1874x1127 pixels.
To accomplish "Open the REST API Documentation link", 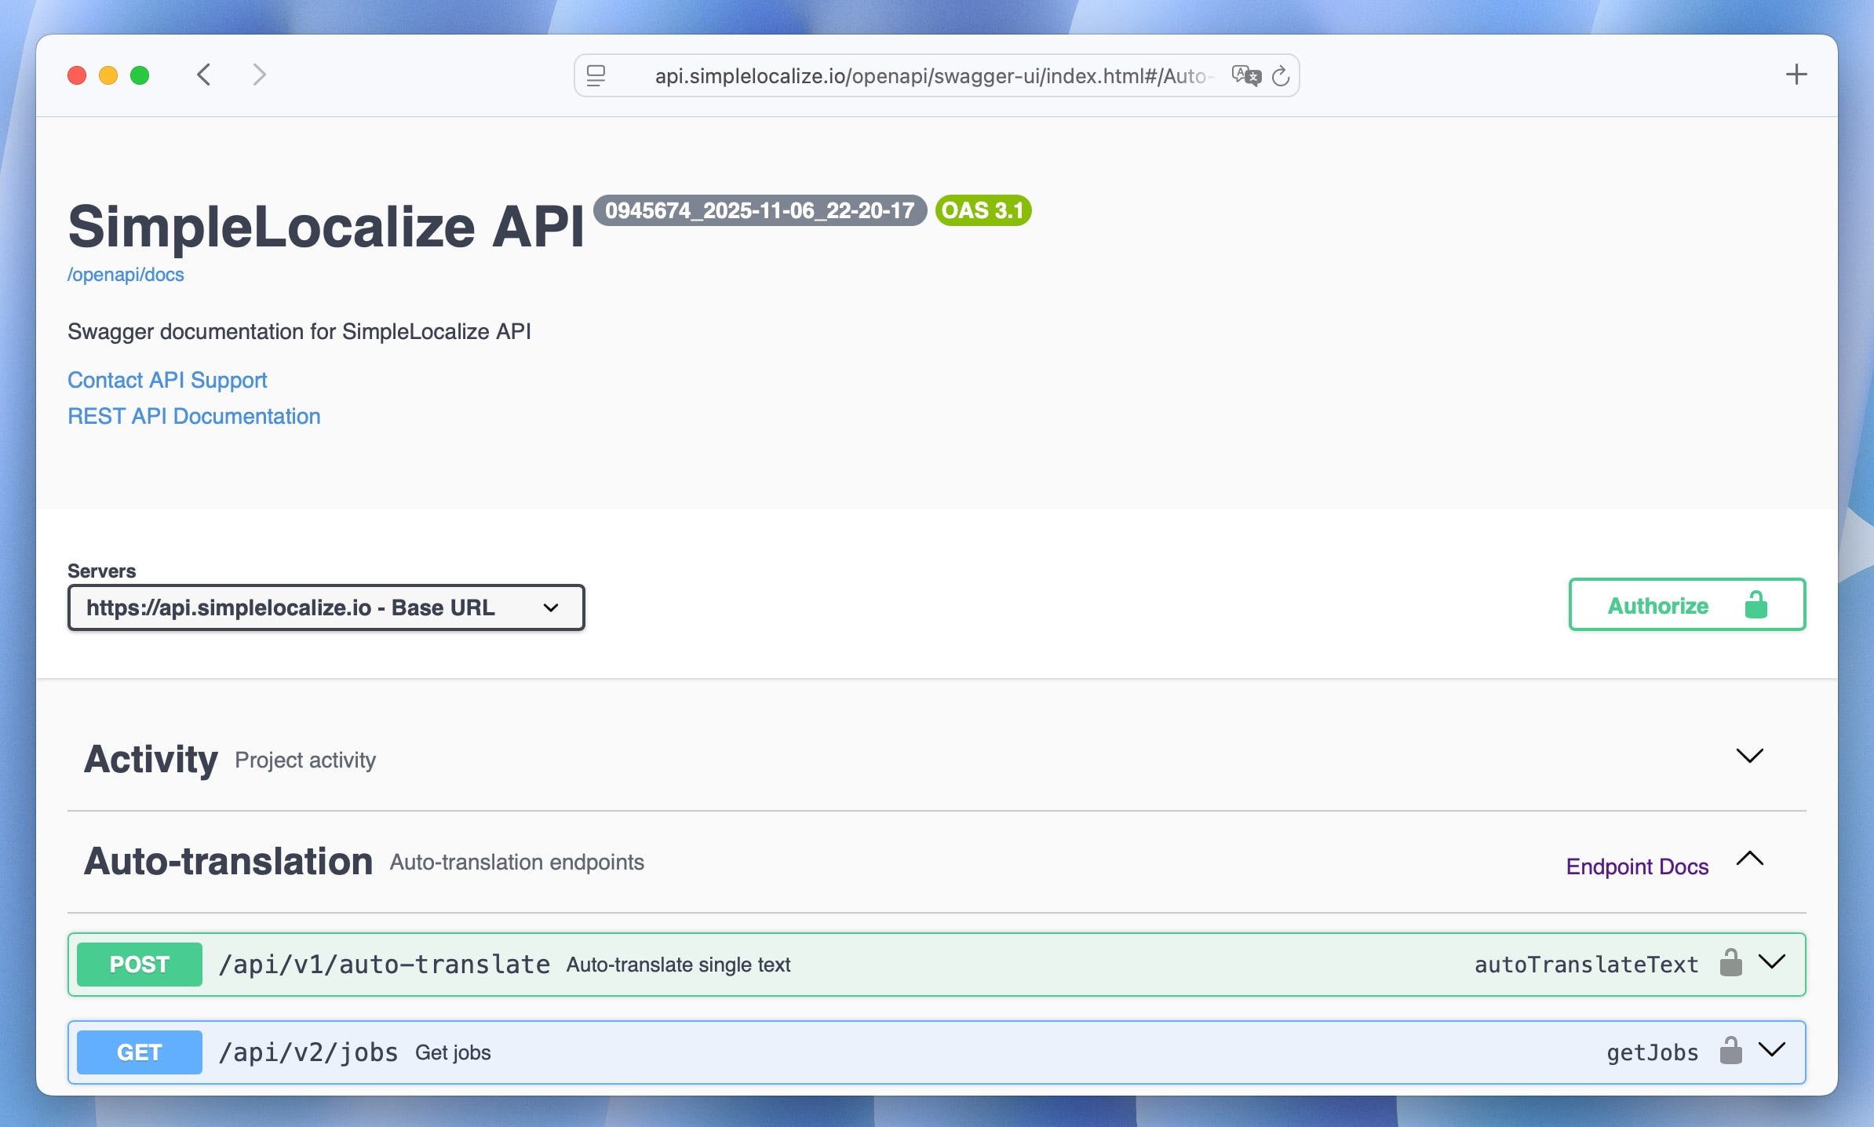I will click(x=193, y=416).
